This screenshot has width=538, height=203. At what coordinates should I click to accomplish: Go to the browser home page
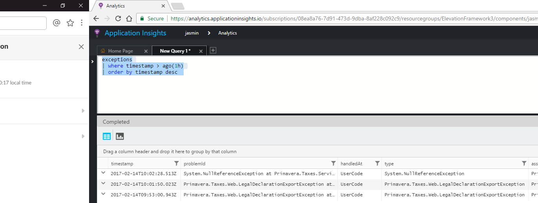[x=129, y=18]
